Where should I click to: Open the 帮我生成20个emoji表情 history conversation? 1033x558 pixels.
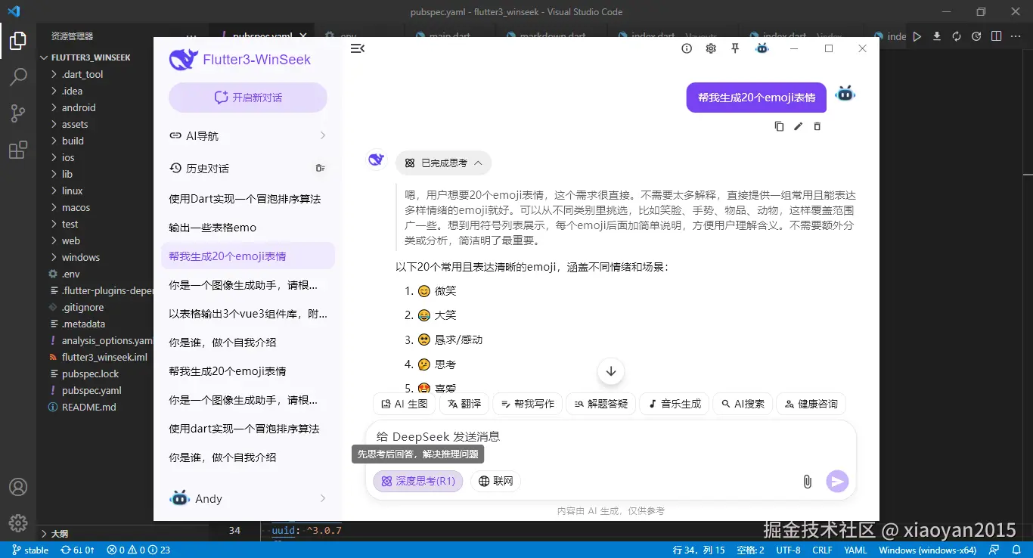tap(247, 256)
